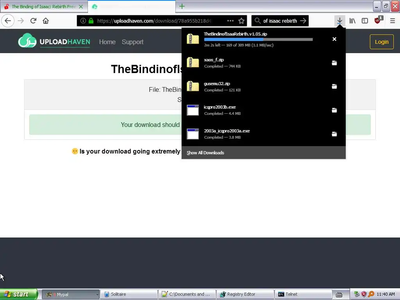Open containing folder for icqpro2003b.exe
Image resolution: width=400 pixels, height=300 pixels.
pyautogui.click(x=334, y=110)
